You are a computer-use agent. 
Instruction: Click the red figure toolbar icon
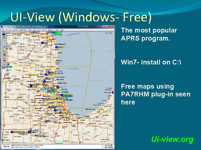tap(4, 65)
